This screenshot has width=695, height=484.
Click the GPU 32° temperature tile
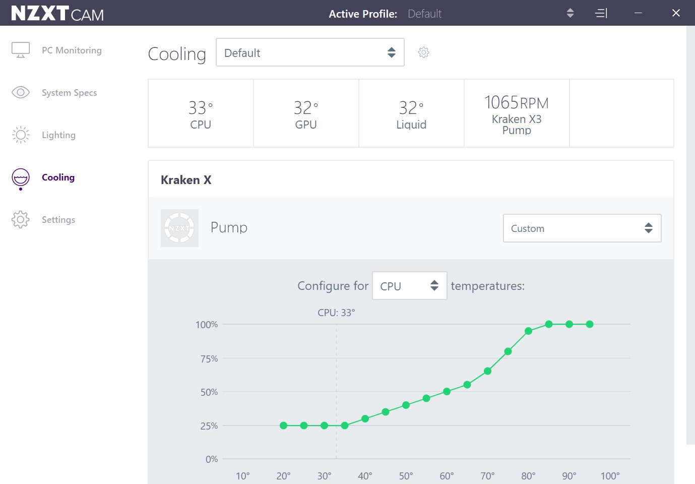306,113
